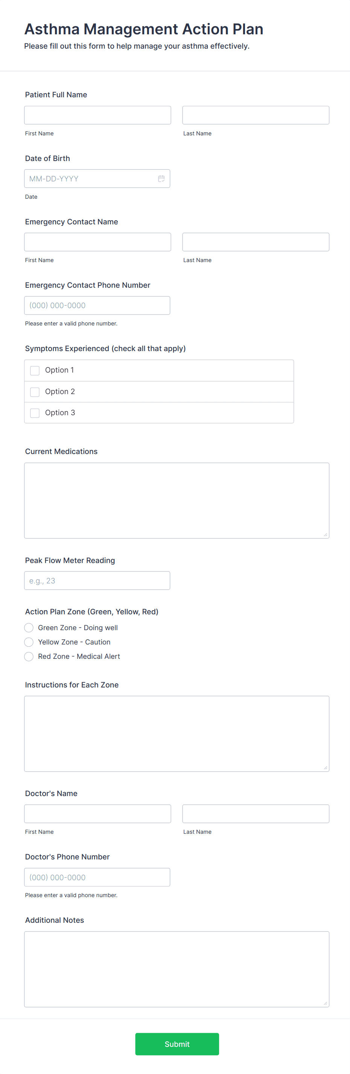350x1074 pixels.
Task: Select Yellow Zone - Caution
Action: [28, 642]
